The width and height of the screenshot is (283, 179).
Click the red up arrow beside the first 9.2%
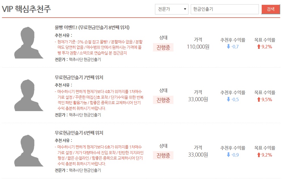(259, 47)
